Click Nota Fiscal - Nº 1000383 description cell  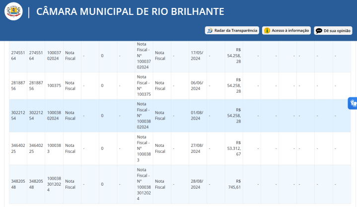[x=143, y=148]
